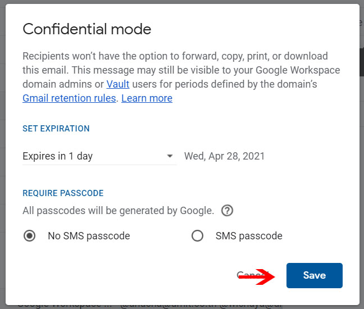This screenshot has height=309, width=364.
Task: Open the Gmail retention rules link
Action: pos(69,98)
